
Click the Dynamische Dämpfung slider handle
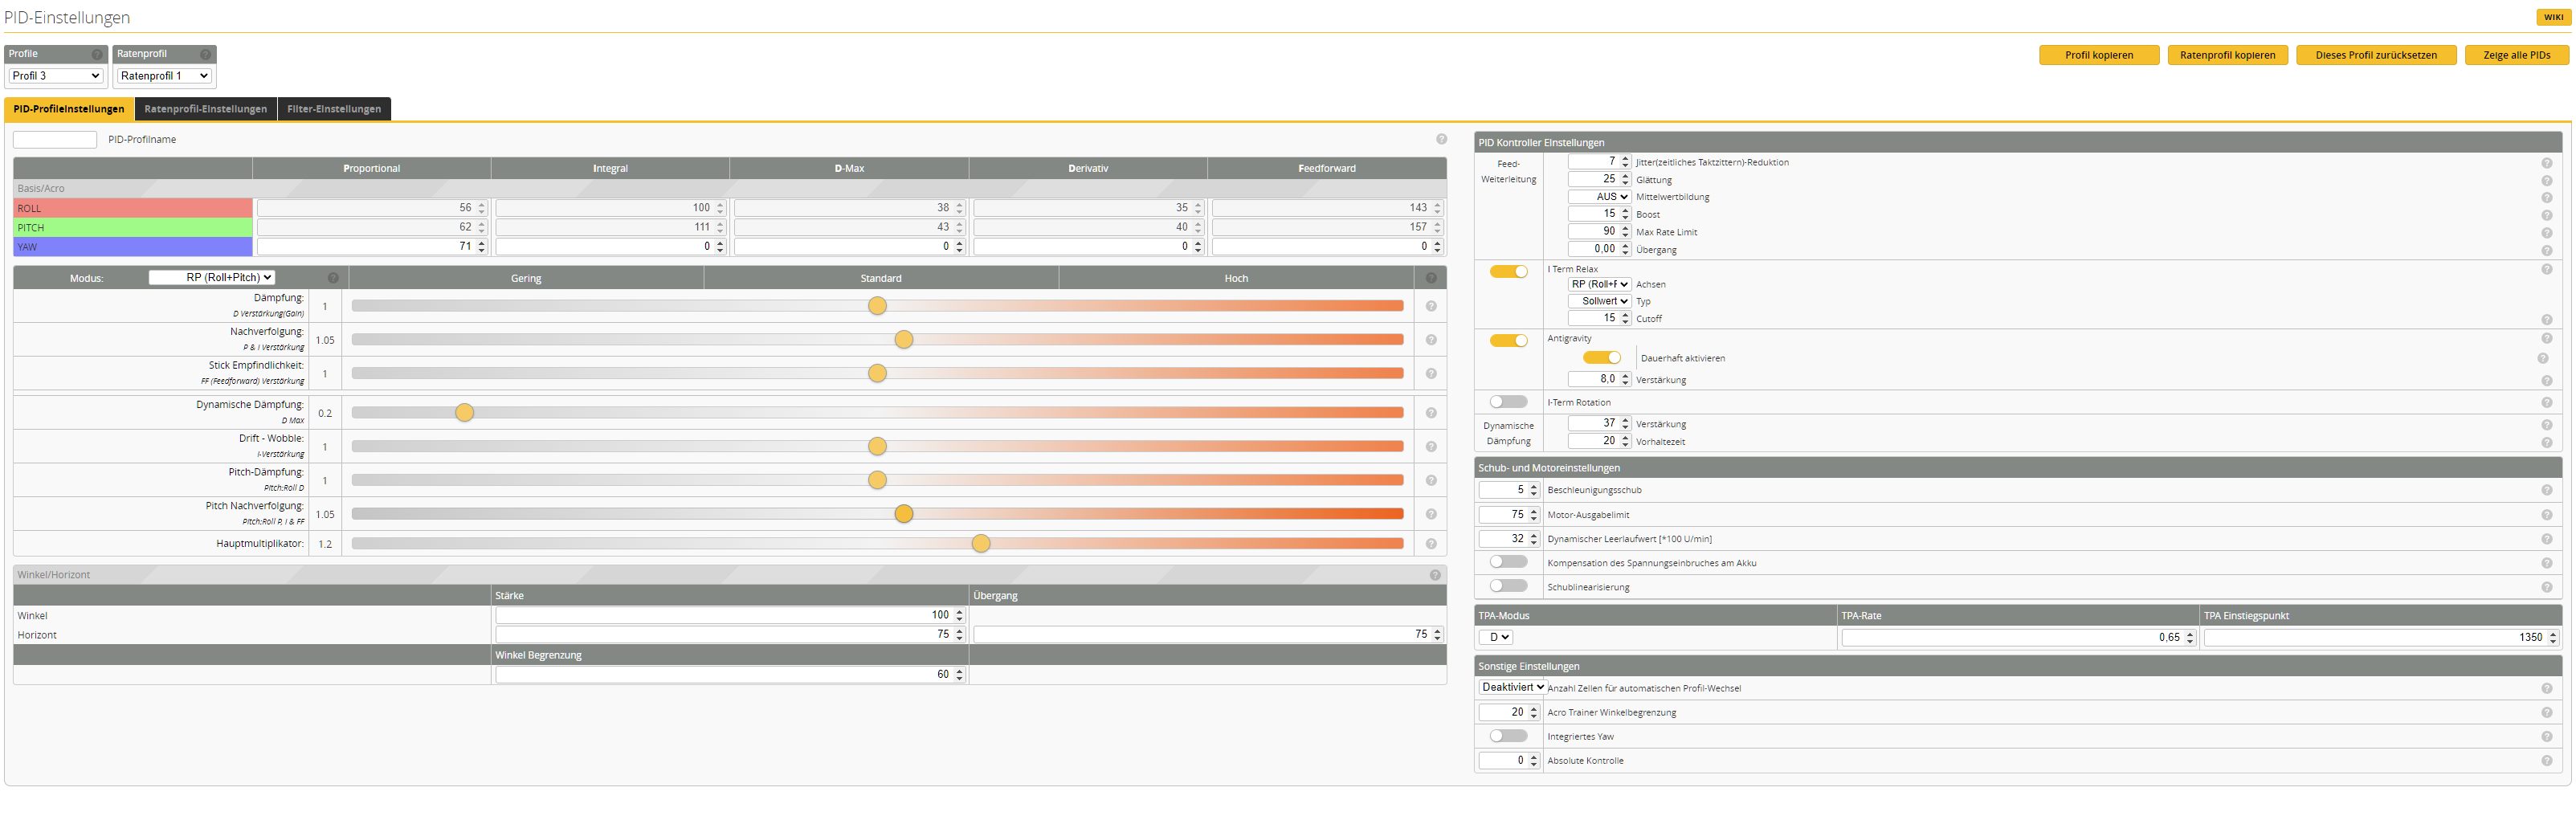pos(464,413)
